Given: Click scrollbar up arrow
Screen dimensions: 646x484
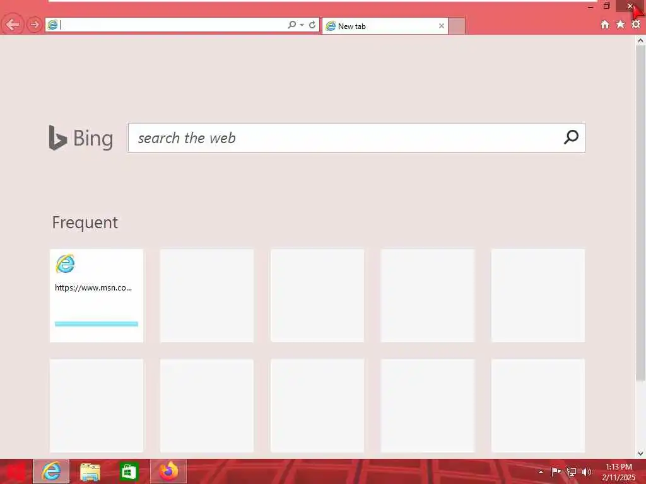Looking at the screenshot, I should coord(640,40).
